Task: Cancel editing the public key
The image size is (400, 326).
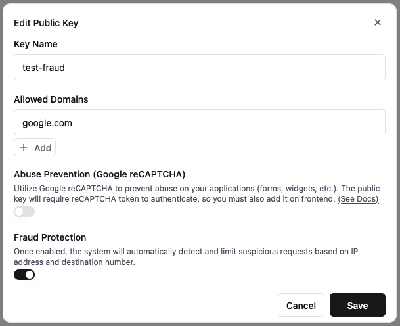Action: [301, 305]
